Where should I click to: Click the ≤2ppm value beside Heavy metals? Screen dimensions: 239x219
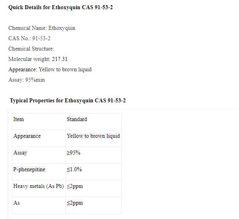75,186
